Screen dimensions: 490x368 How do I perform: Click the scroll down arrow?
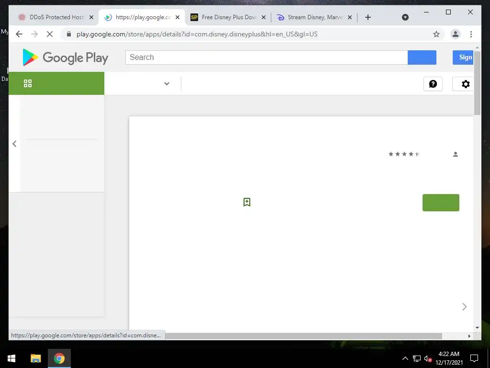(477, 328)
